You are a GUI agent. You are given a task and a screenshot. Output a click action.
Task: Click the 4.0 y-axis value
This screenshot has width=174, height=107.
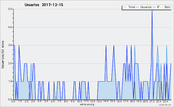point(10,27)
